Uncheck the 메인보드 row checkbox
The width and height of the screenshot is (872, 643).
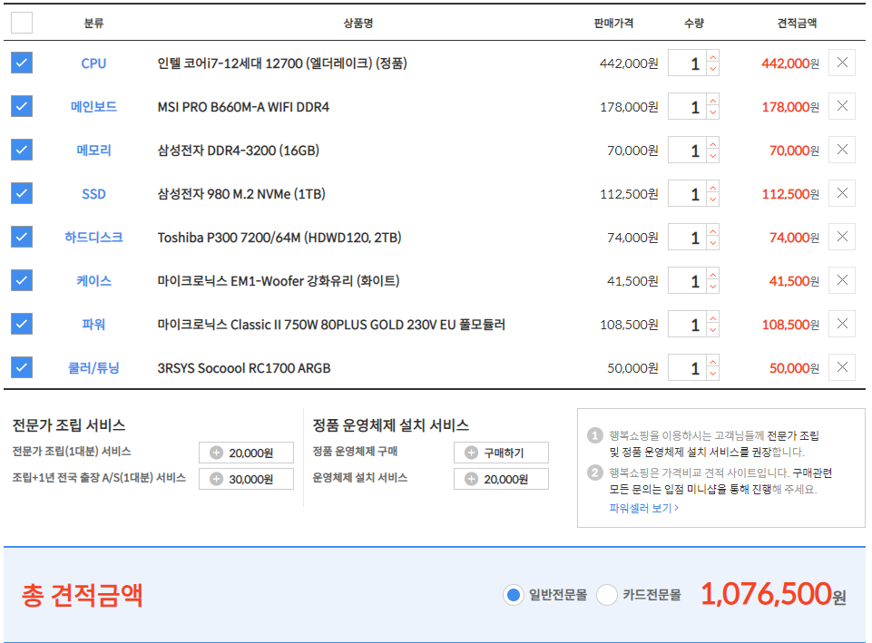(22, 106)
